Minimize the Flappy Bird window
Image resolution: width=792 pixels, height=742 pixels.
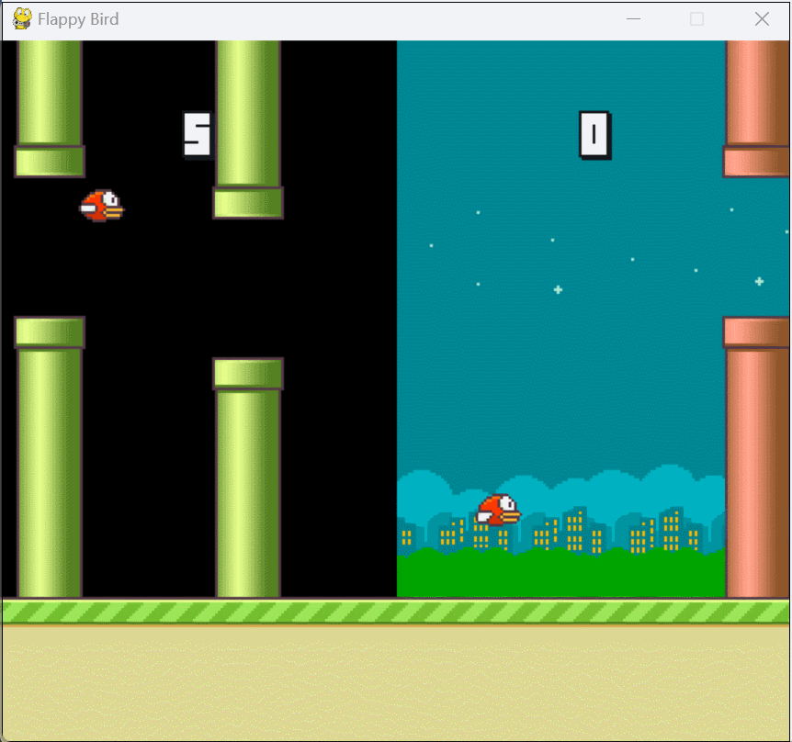[632, 19]
